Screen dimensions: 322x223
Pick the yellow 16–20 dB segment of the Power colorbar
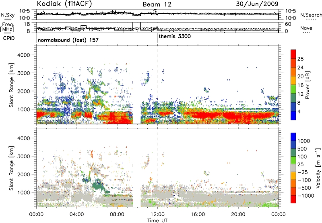point(293,81)
